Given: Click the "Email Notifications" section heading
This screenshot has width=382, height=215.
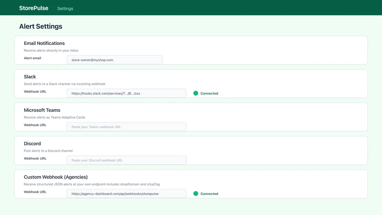Looking at the screenshot, I should 44,43.
